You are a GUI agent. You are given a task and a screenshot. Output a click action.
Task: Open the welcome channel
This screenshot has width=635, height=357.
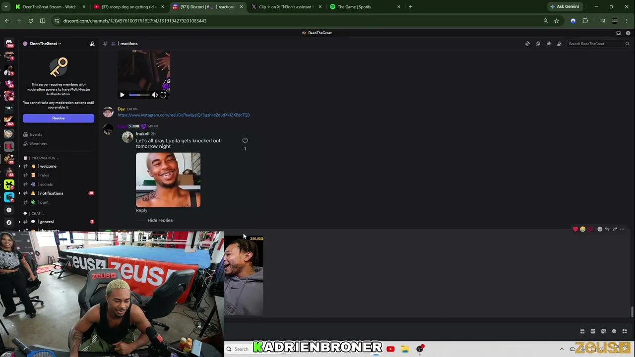[59, 166]
